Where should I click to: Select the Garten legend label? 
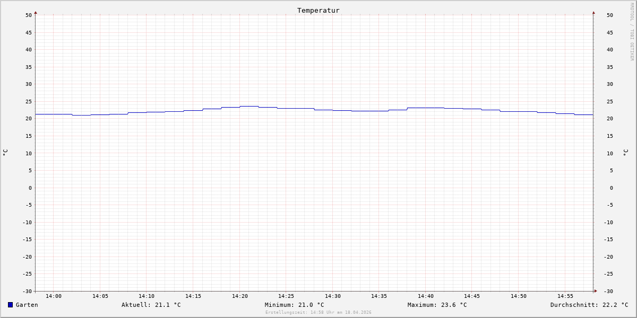[27, 305]
